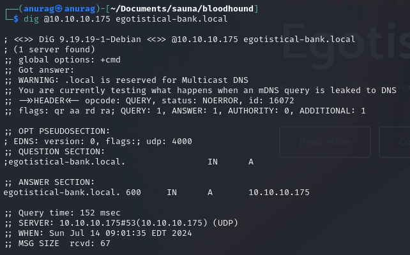Viewport: 410px width, 255px height.
Task: Click the faint Read More button
Action: click(x=325, y=142)
